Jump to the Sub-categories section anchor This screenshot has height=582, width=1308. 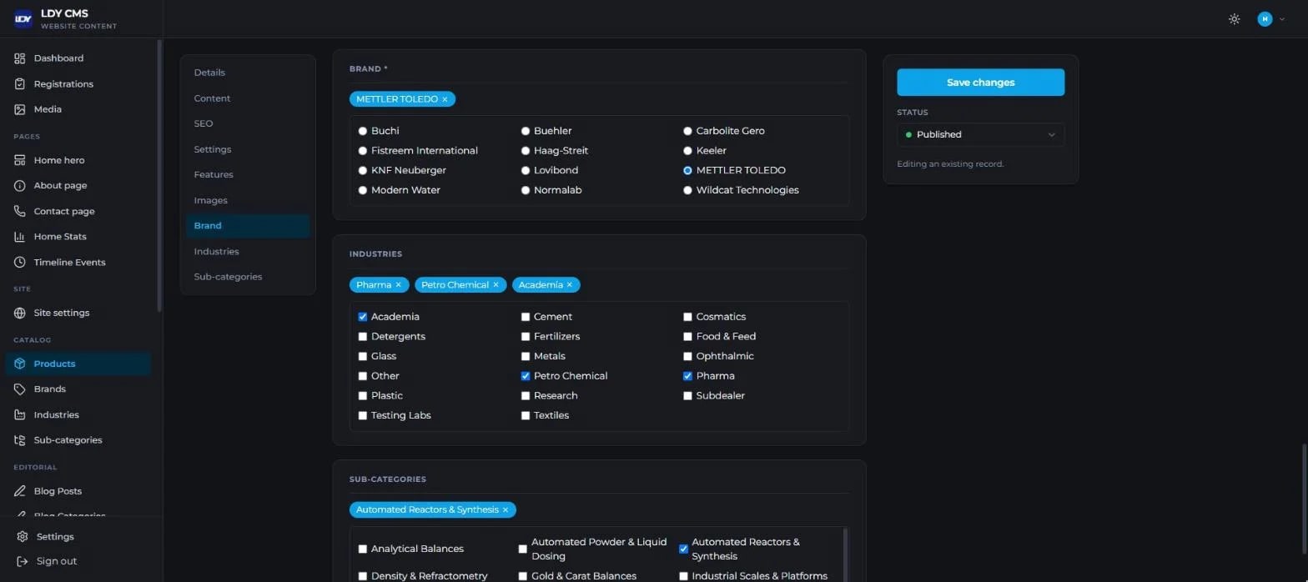click(228, 277)
